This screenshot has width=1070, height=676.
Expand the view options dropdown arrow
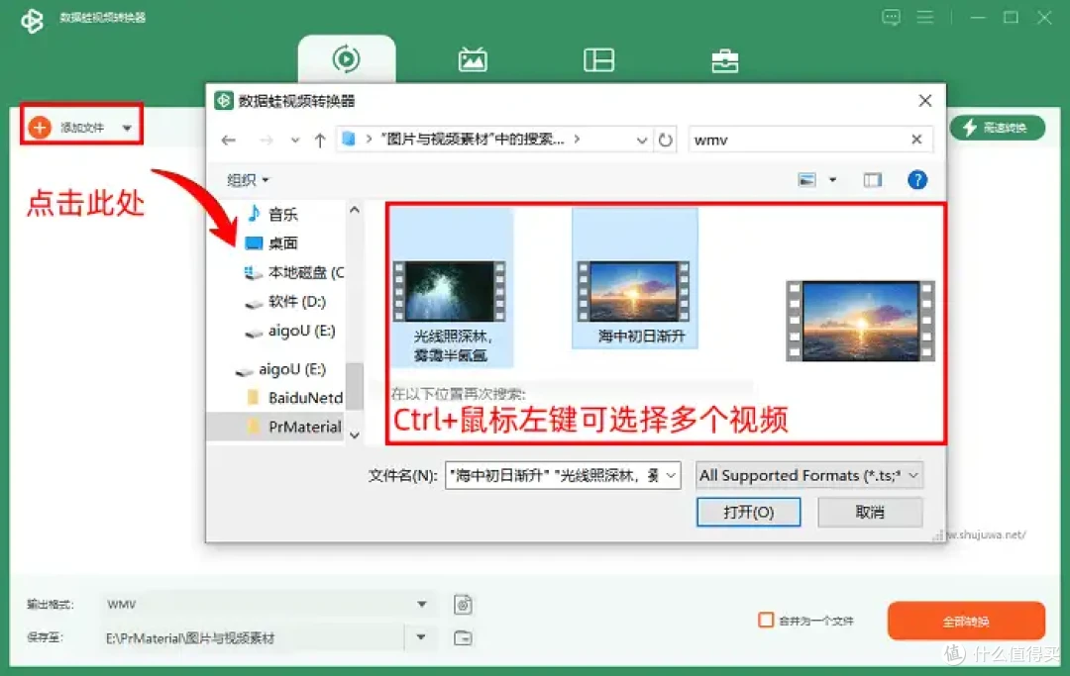[x=832, y=180]
